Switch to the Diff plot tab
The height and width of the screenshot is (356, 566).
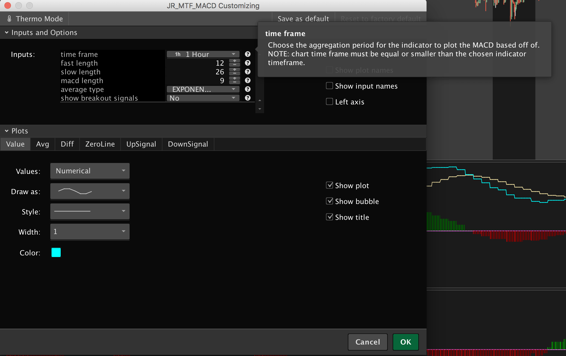click(67, 144)
